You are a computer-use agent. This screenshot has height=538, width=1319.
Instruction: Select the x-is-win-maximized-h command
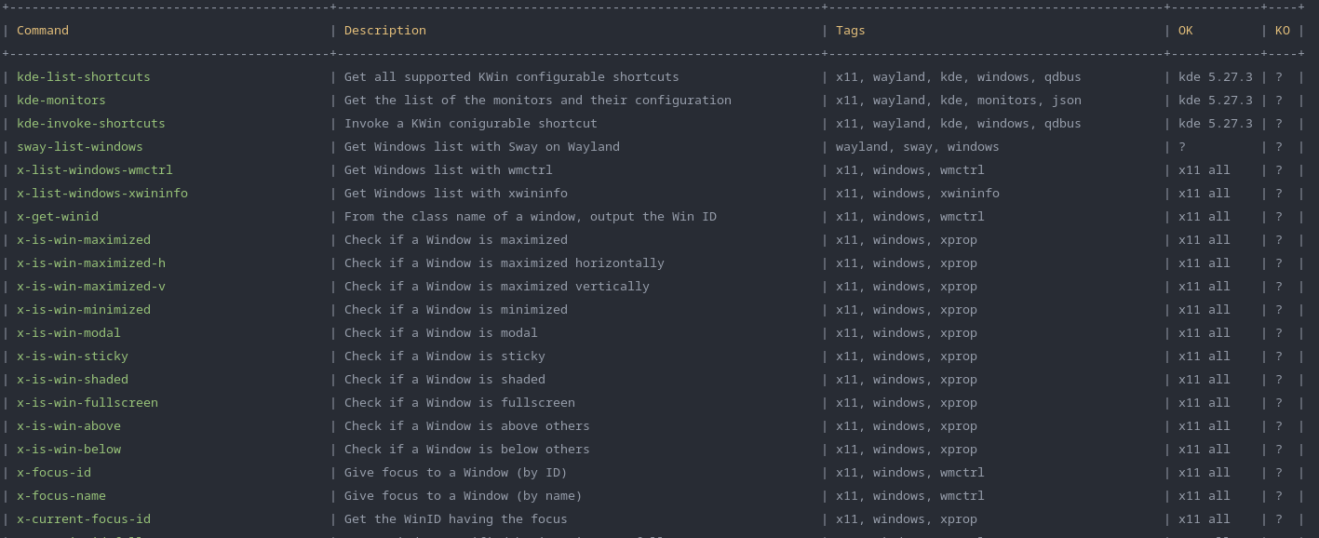91,263
